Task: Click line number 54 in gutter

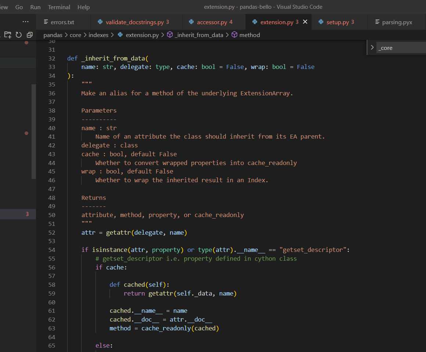Action: point(52,250)
